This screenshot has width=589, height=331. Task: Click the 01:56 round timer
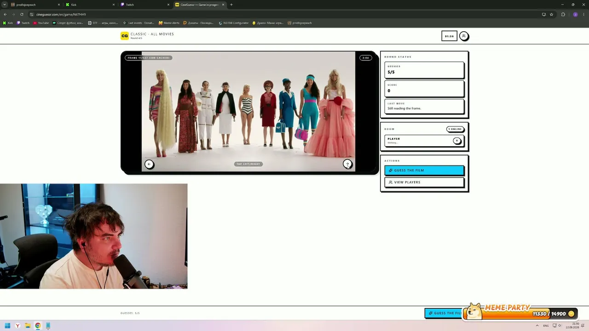point(449,36)
